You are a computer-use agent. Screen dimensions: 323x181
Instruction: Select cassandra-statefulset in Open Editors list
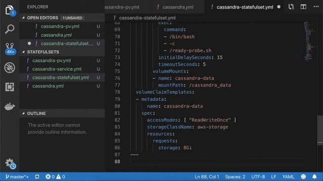click(62, 44)
